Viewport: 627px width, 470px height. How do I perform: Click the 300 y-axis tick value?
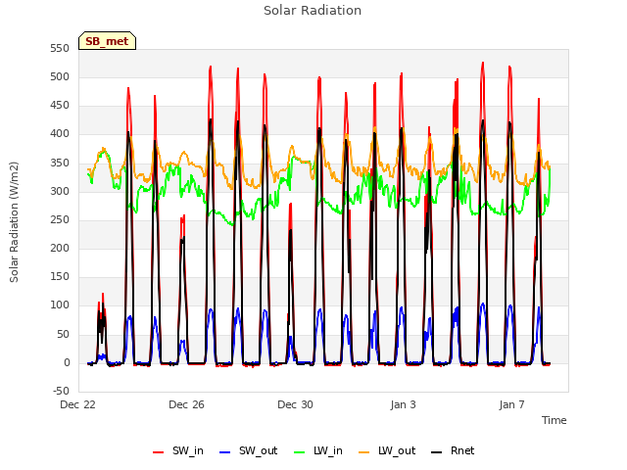coord(60,192)
